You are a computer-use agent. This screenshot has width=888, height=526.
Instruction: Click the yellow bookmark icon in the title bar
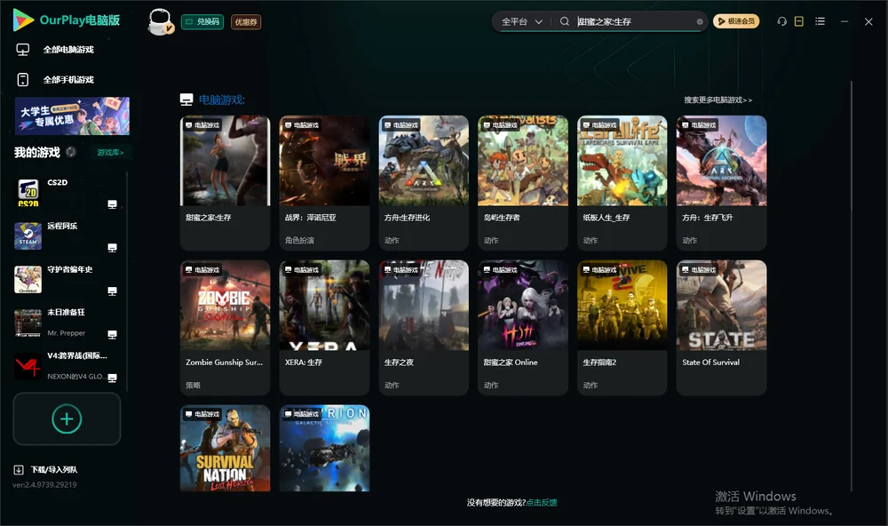(x=799, y=21)
